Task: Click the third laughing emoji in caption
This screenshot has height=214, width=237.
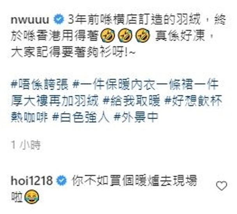Action: click(142, 36)
